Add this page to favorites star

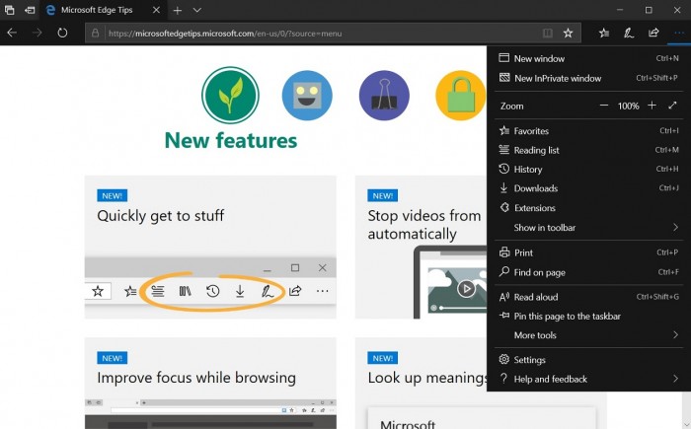(568, 33)
